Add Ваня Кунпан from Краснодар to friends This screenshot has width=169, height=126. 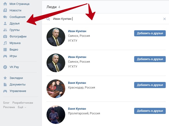[x=150, y=85]
